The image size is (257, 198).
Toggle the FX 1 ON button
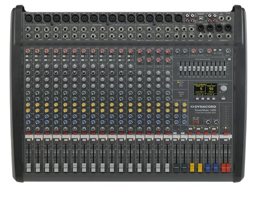coord(175,133)
